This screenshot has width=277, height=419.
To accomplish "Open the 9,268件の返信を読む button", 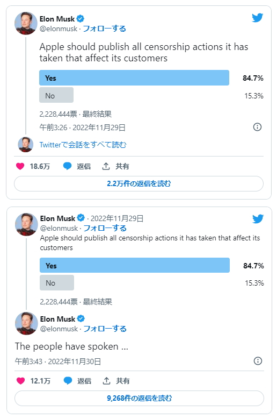I will click(x=139, y=398).
